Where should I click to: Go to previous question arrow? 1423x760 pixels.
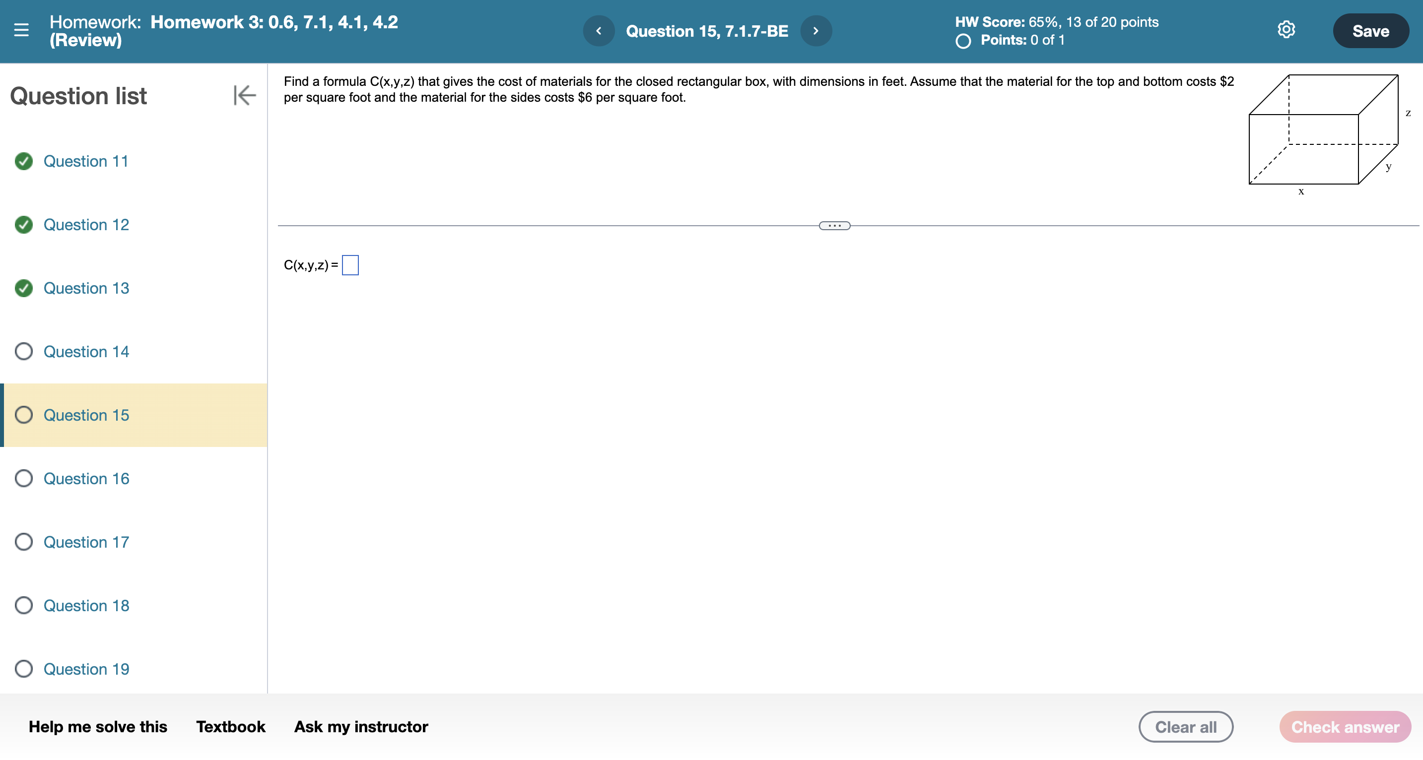pos(599,31)
